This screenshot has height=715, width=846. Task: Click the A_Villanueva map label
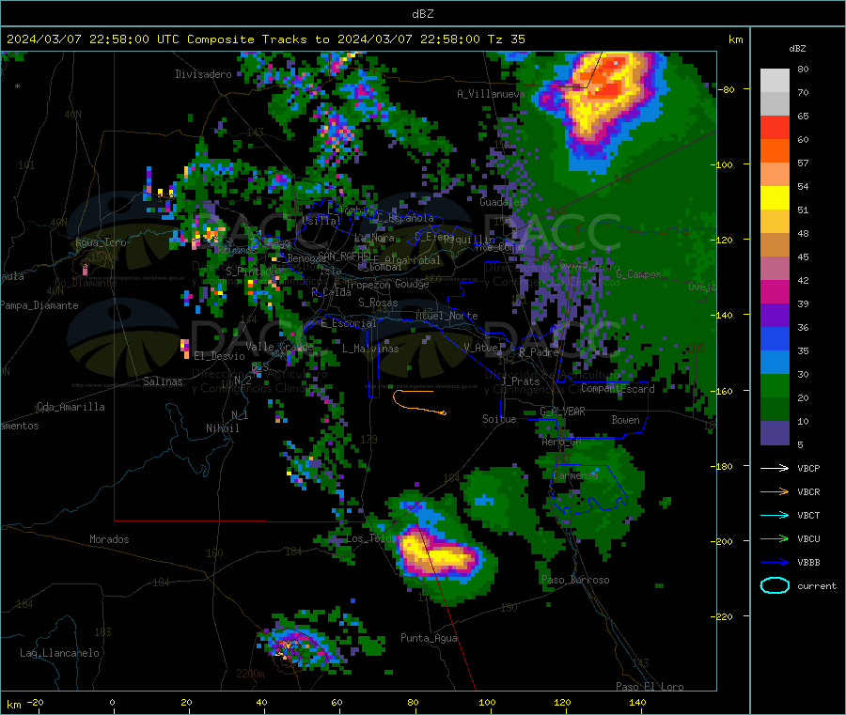(491, 94)
